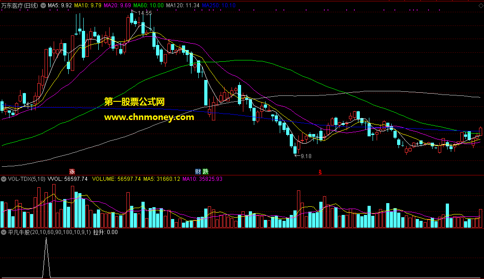
Task: Click the MA250: 10.10 label
Action: pyautogui.click(x=218, y=5)
